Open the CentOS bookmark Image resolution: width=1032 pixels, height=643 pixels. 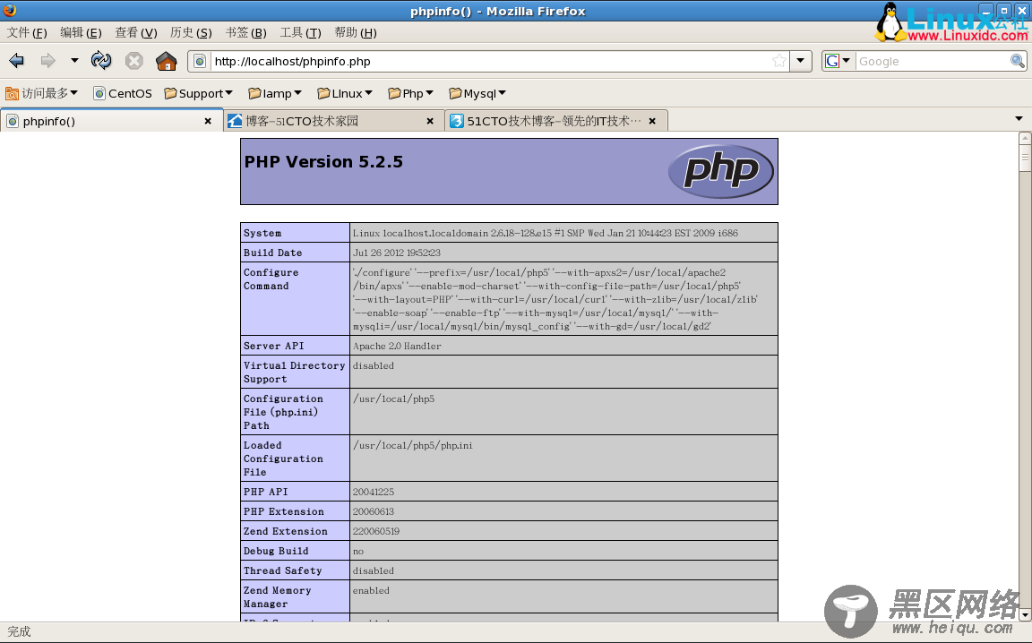tap(123, 93)
